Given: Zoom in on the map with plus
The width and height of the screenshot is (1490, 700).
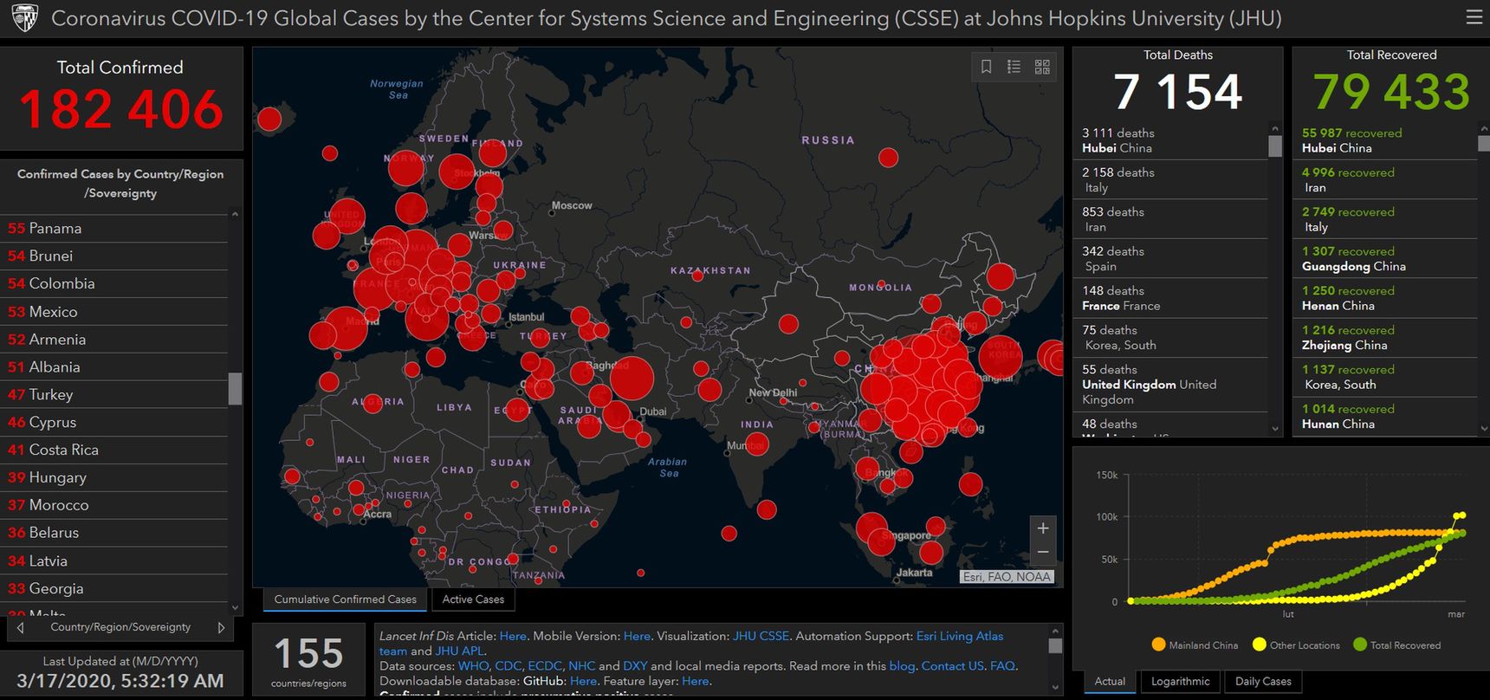Looking at the screenshot, I should pyautogui.click(x=1043, y=528).
